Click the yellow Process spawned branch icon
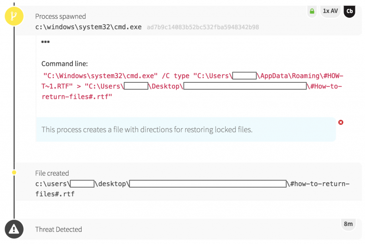The image size is (365, 244). (x=14, y=16)
